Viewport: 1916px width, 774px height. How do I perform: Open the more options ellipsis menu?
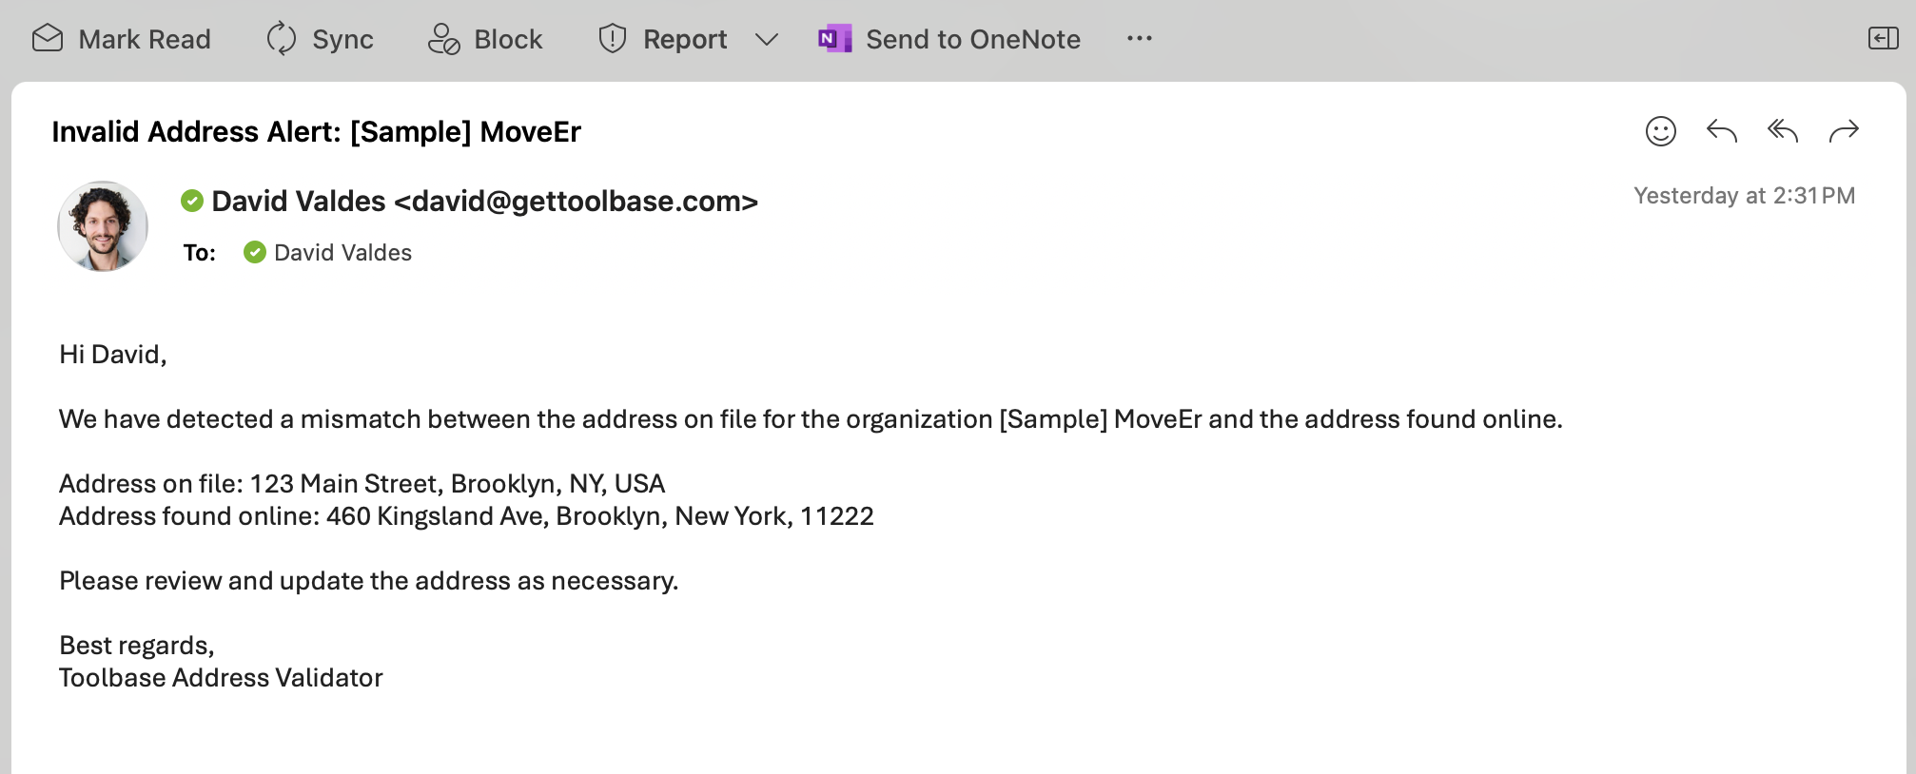(x=1140, y=39)
